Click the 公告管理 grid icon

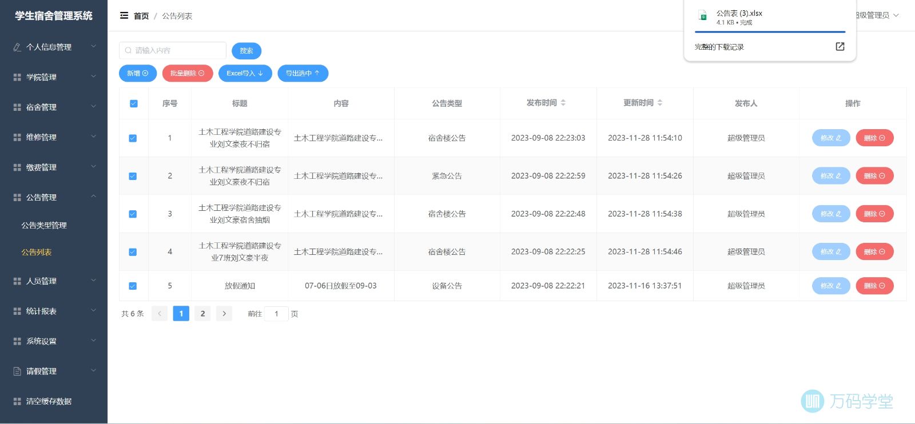(17, 198)
